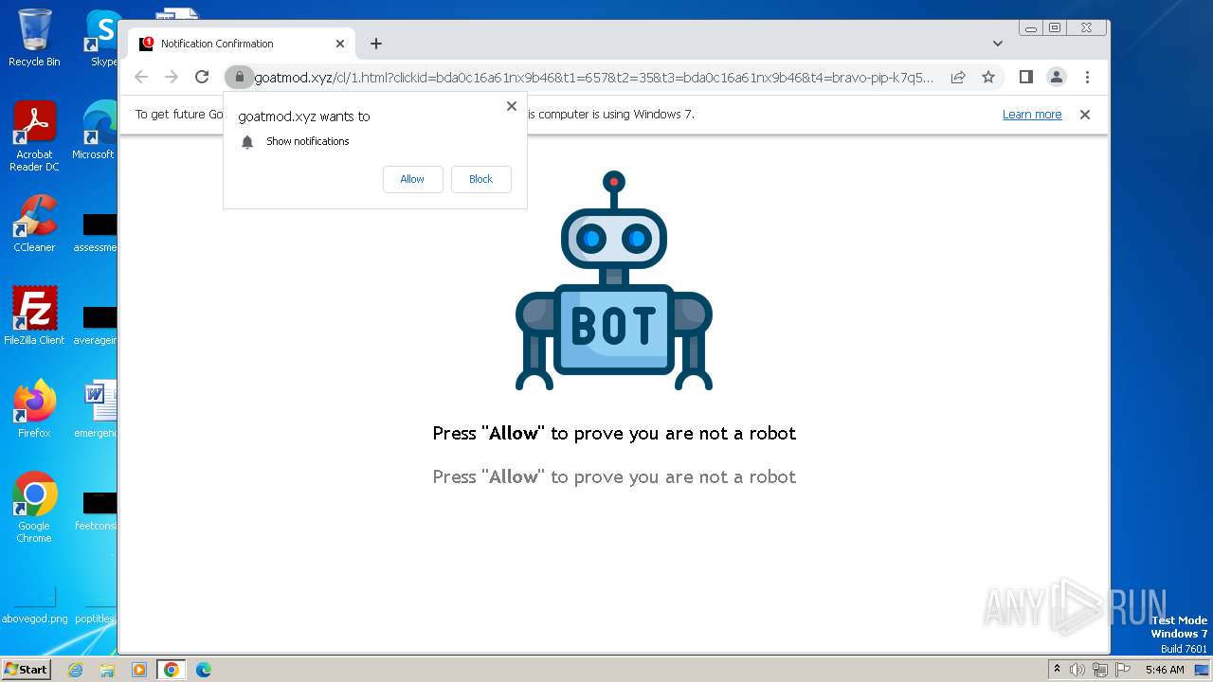The image size is (1213, 682).
Task: Select the Chrome taskbar button
Action: coord(172,670)
